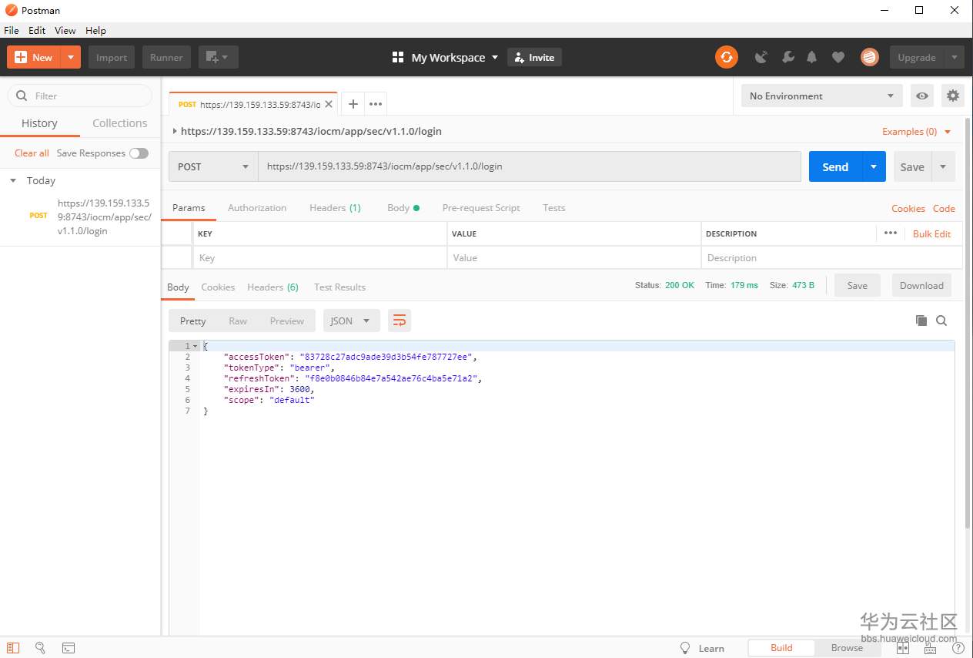
Task: Select the request Headers (1) tab
Action: [x=335, y=208]
